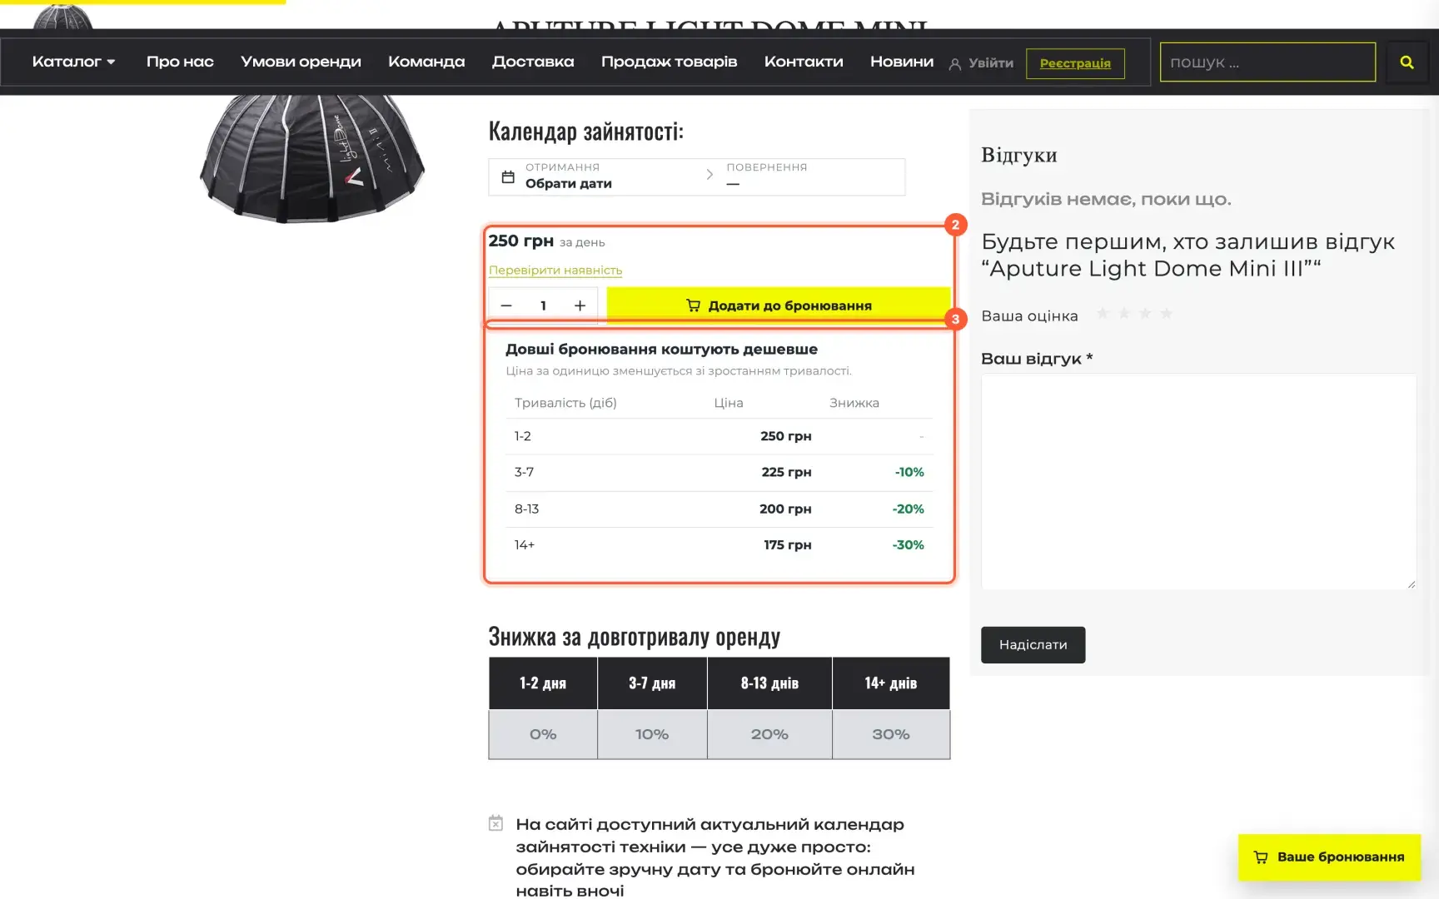Click the 225 грн price cell

point(786,472)
